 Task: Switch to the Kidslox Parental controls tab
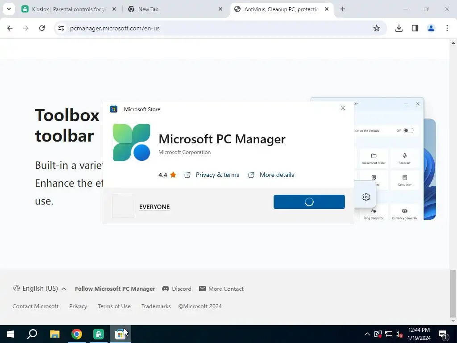click(69, 9)
